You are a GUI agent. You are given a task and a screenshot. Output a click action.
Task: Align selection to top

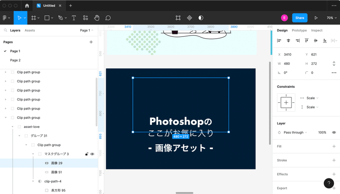(306, 40)
